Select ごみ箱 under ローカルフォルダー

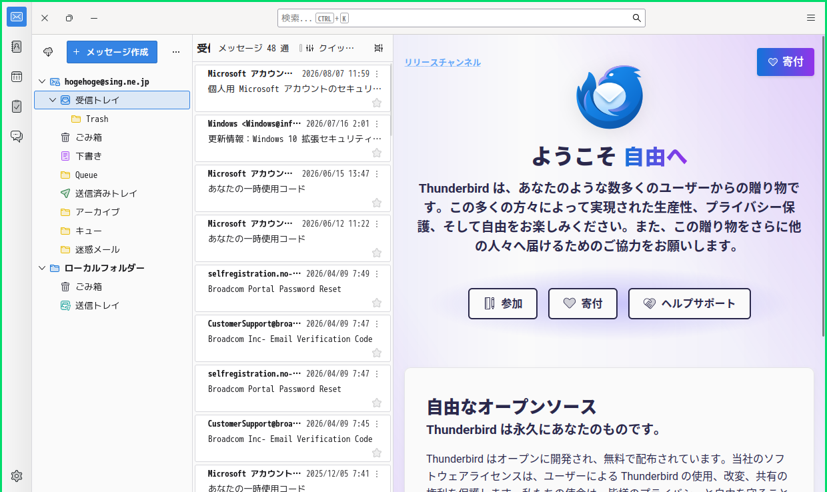click(x=112, y=287)
